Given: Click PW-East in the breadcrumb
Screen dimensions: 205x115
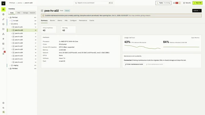Looking at the screenshot, I should tap(12, 3).
